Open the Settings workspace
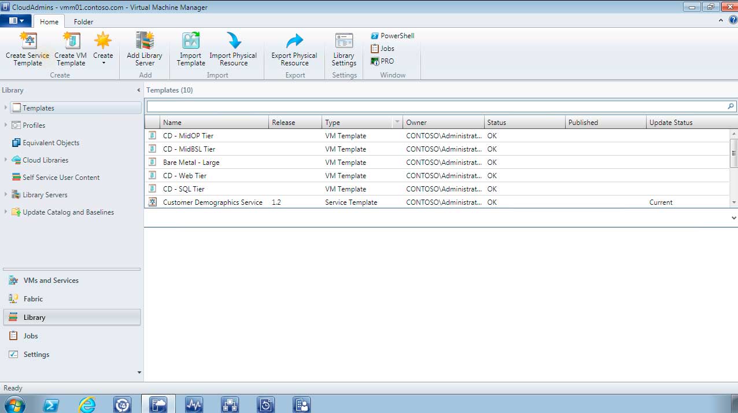Screen dimensions: 738x413 [x=72, y=355]
